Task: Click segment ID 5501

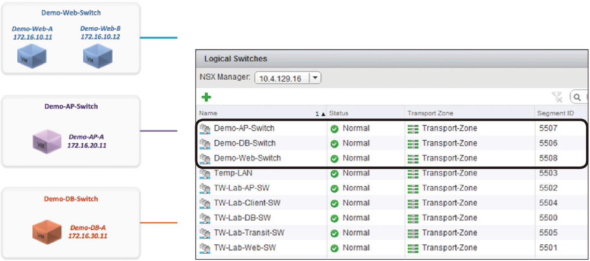Action: (x=548, y=248)
